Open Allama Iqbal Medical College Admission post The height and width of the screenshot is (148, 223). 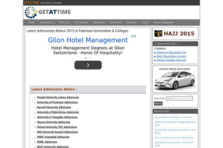175,124
